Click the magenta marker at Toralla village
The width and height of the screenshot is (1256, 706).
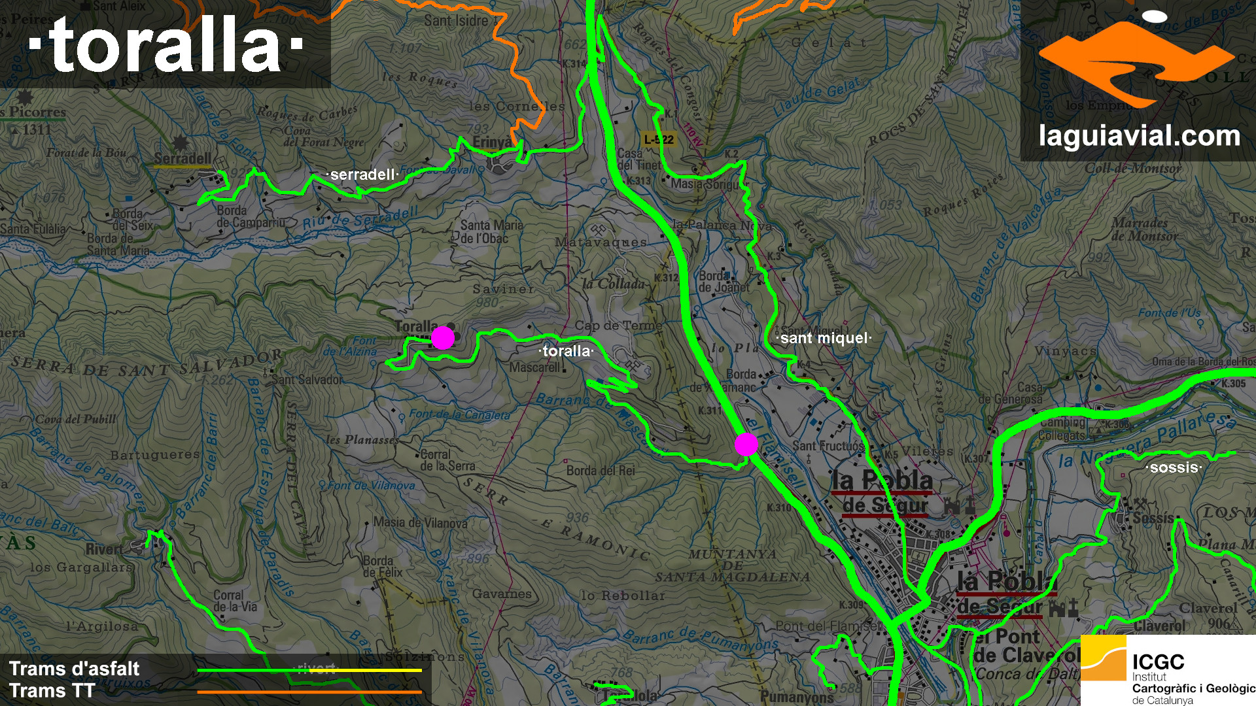[x=443, y=337]
